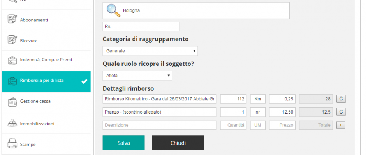Image resolution: width=366 pixels, height=155 pixels.
Task: Open the Ricevute sidebar icon
Action: 12,40
